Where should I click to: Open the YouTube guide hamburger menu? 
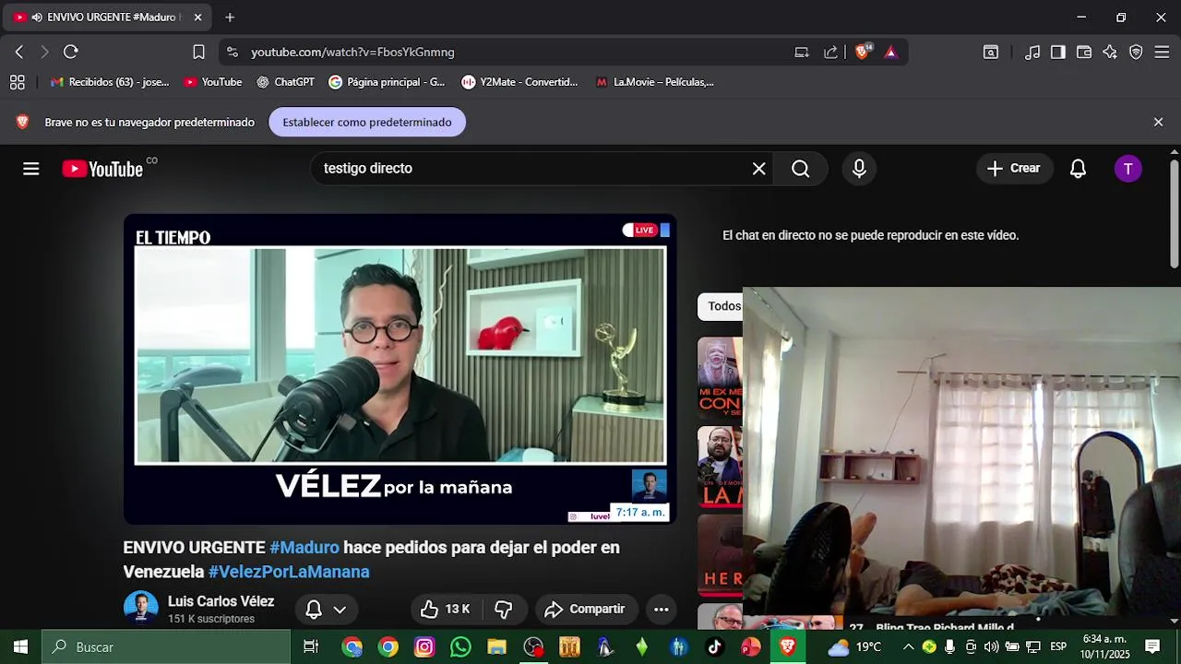pos(31,169)
